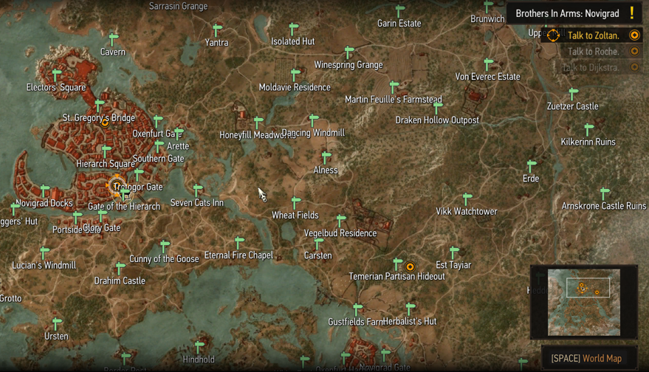Click the Gate of the Hierarch label
Screen dimensions: 649x372
click(x=124, y=206)
